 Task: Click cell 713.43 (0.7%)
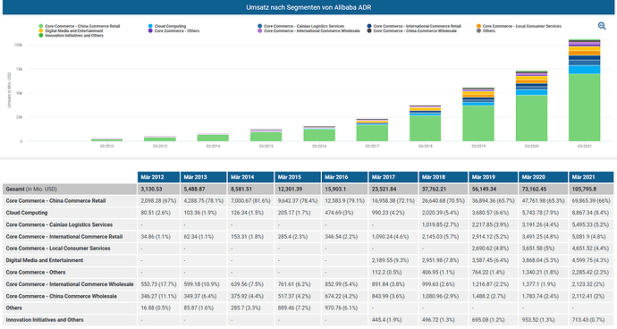(x=588, y=320)
